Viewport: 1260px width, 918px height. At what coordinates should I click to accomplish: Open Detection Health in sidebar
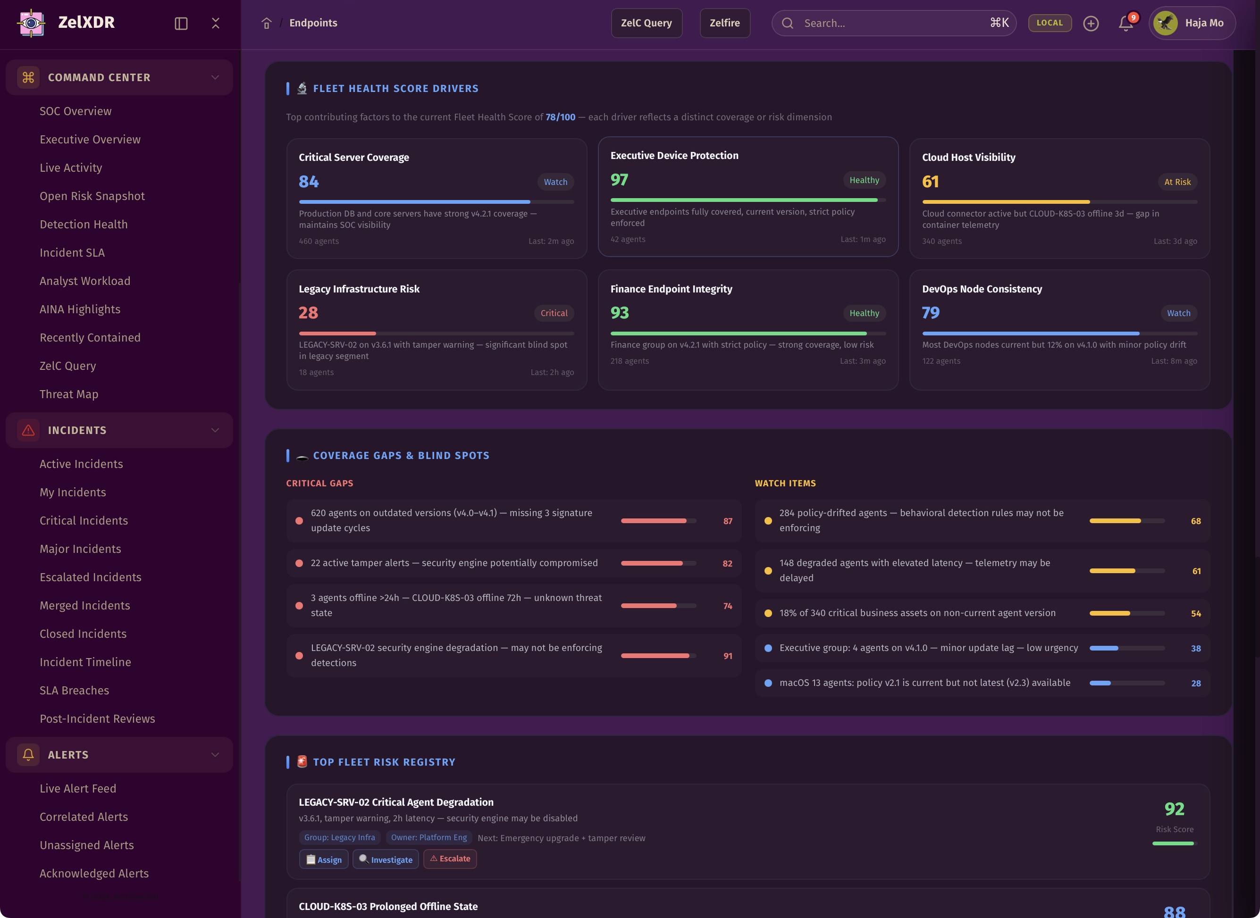tap(84, 225)
